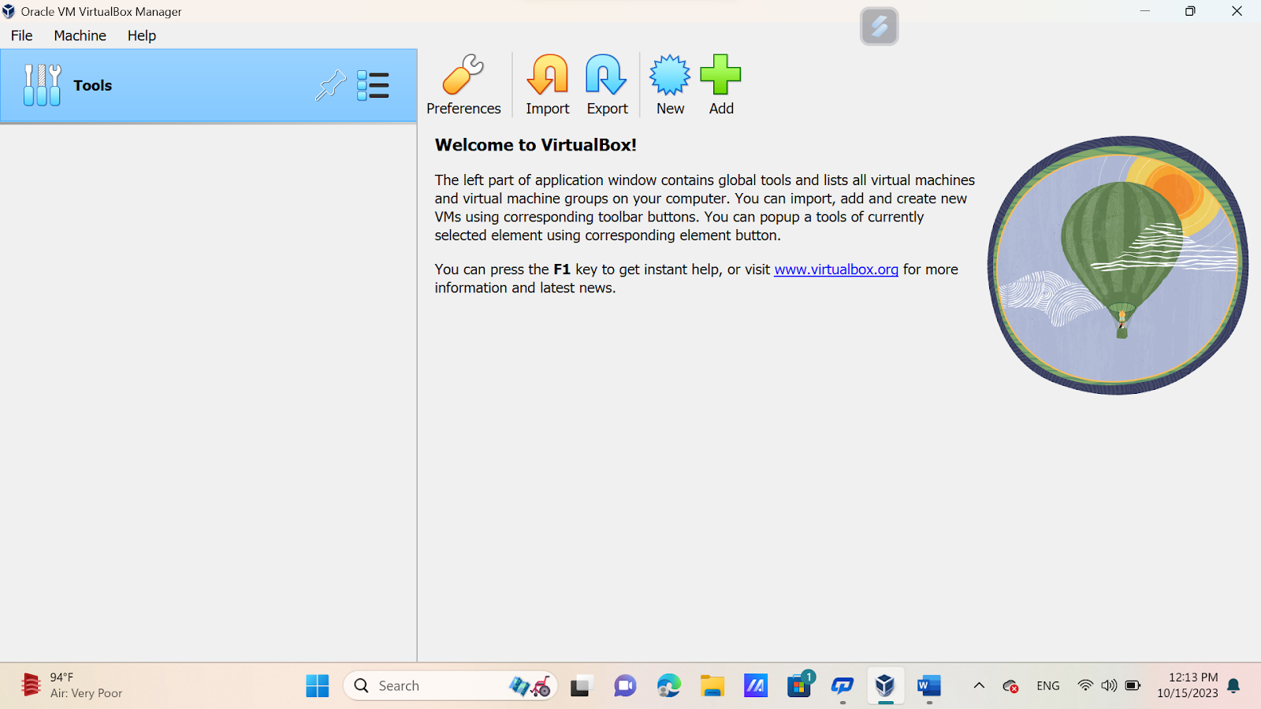Add an existing virtual machine
Screen dimensions: 1261x709
coord(721,85)
